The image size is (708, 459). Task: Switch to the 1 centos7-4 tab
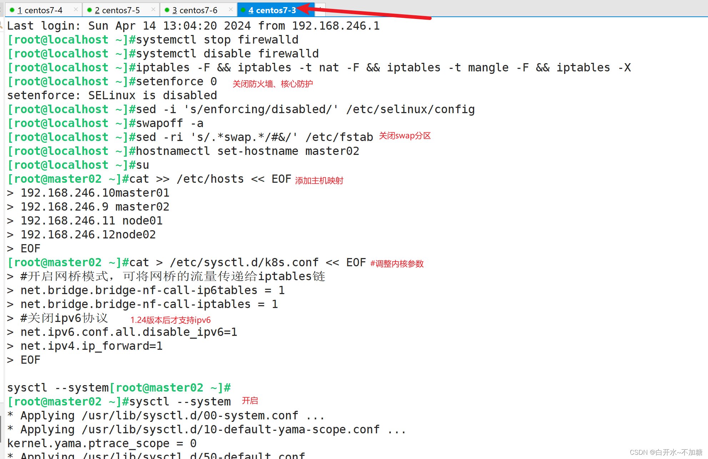(x=43, y=10)
